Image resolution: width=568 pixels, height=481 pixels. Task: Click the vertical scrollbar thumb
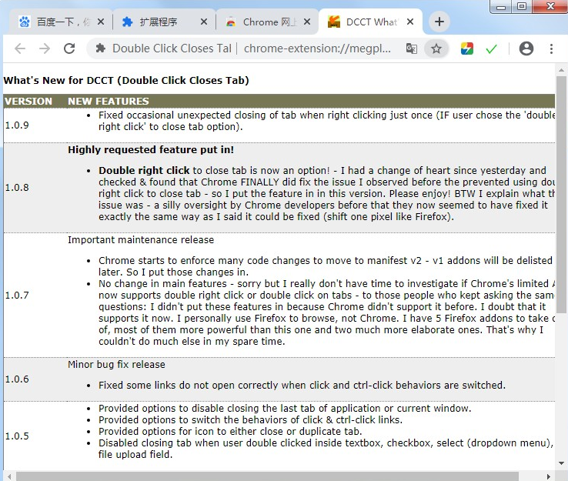tap(561, 195)
